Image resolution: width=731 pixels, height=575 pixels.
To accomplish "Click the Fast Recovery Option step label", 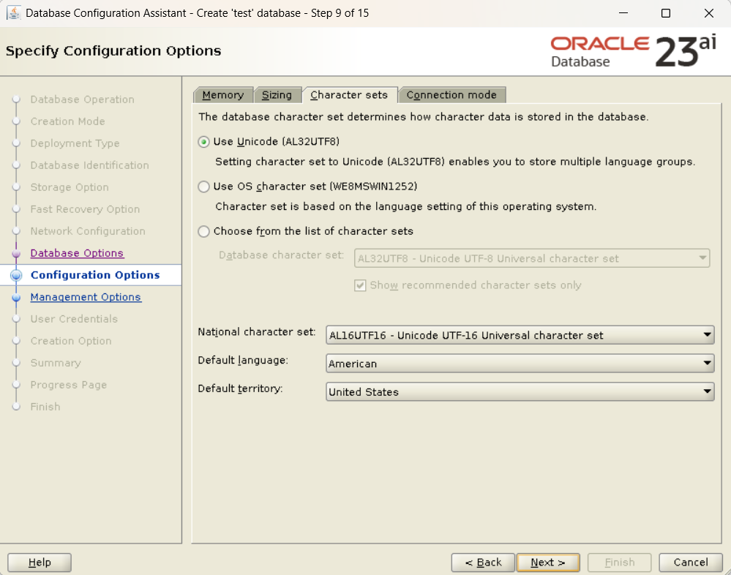I will (85, 209).
